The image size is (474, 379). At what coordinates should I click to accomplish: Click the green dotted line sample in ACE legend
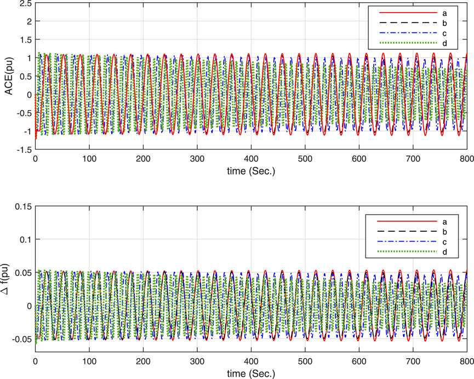click(408, 43)
